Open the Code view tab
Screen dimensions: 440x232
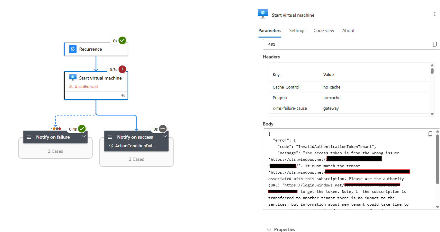pyautogui.click(x=324, y=30)
